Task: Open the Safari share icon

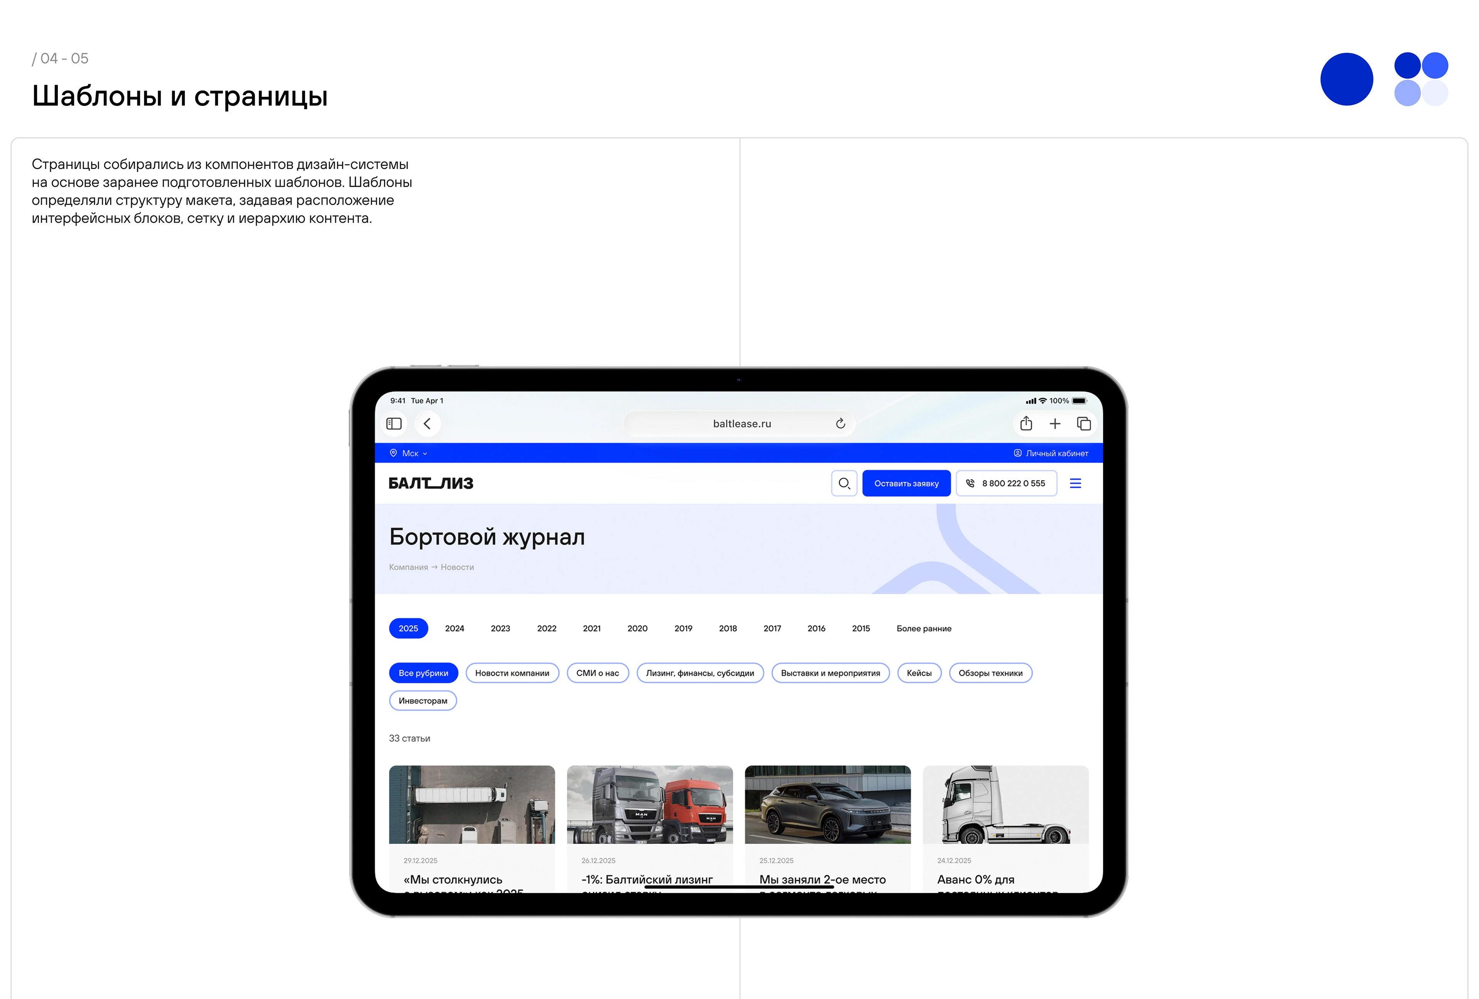Action: tap(1026, 423)
